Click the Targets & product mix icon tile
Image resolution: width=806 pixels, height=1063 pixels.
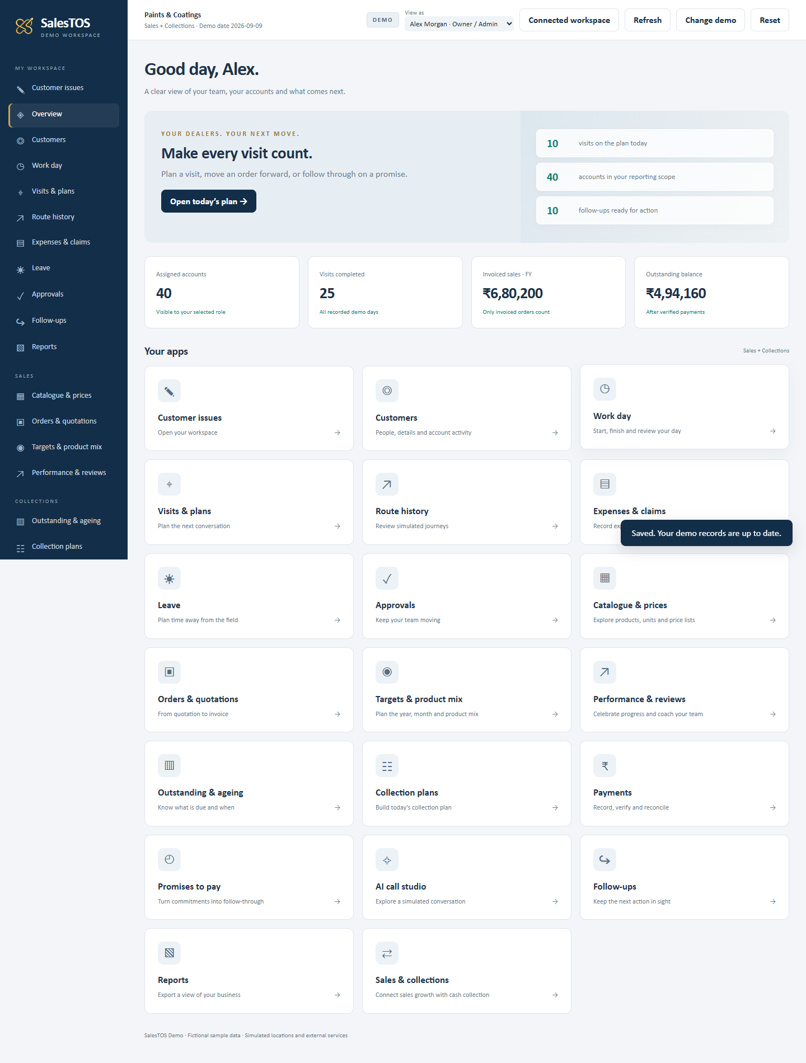click(387, 672)
